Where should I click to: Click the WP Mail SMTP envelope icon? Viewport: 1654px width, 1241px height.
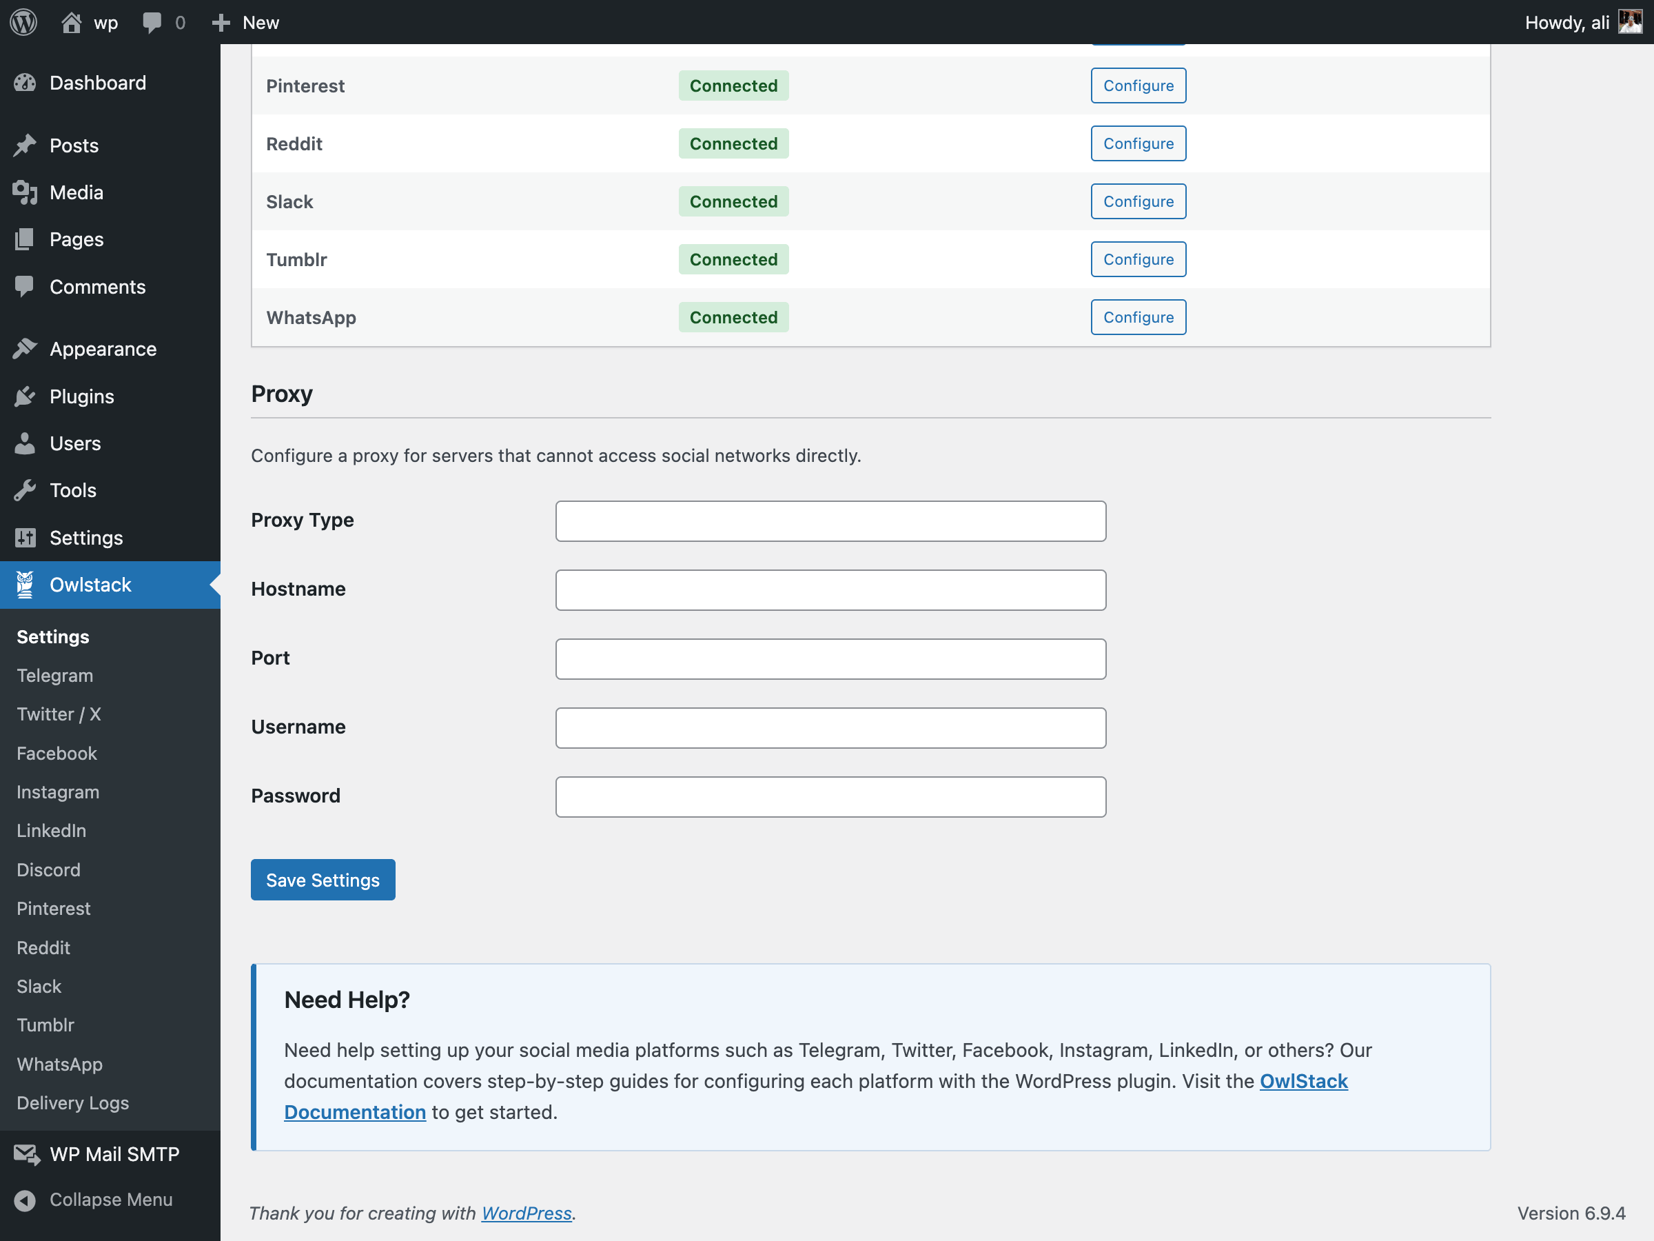pyautogui.click(x=26, y=1154)
